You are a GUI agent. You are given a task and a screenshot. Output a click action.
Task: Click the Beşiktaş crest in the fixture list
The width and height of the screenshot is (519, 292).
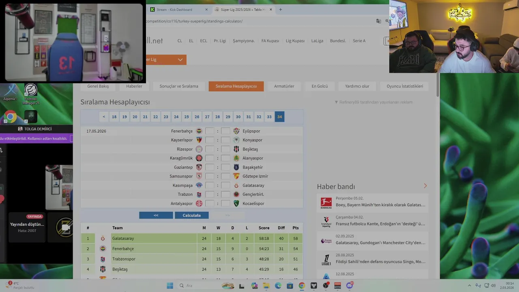236,149
